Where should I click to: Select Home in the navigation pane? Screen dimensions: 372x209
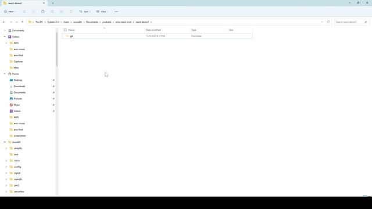(x=15, y=74)
